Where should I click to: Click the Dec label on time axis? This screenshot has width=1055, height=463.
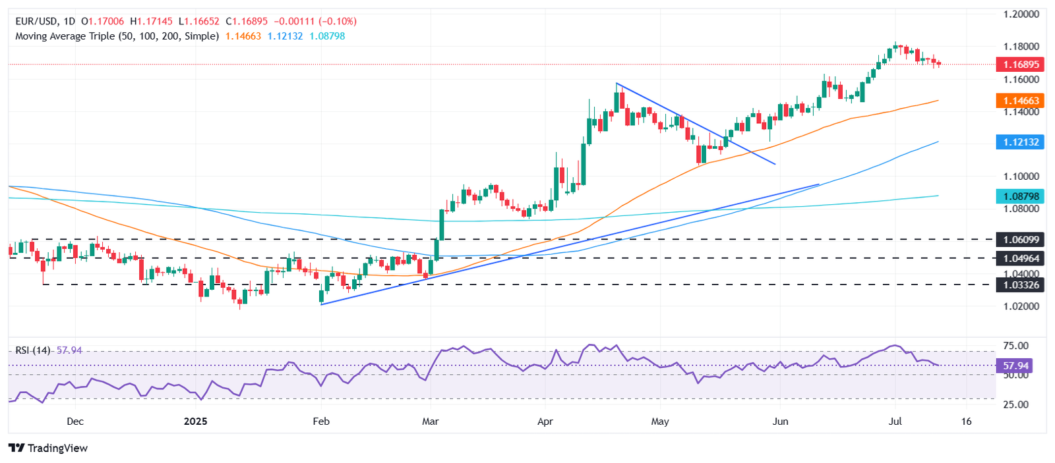coord(75,422)
